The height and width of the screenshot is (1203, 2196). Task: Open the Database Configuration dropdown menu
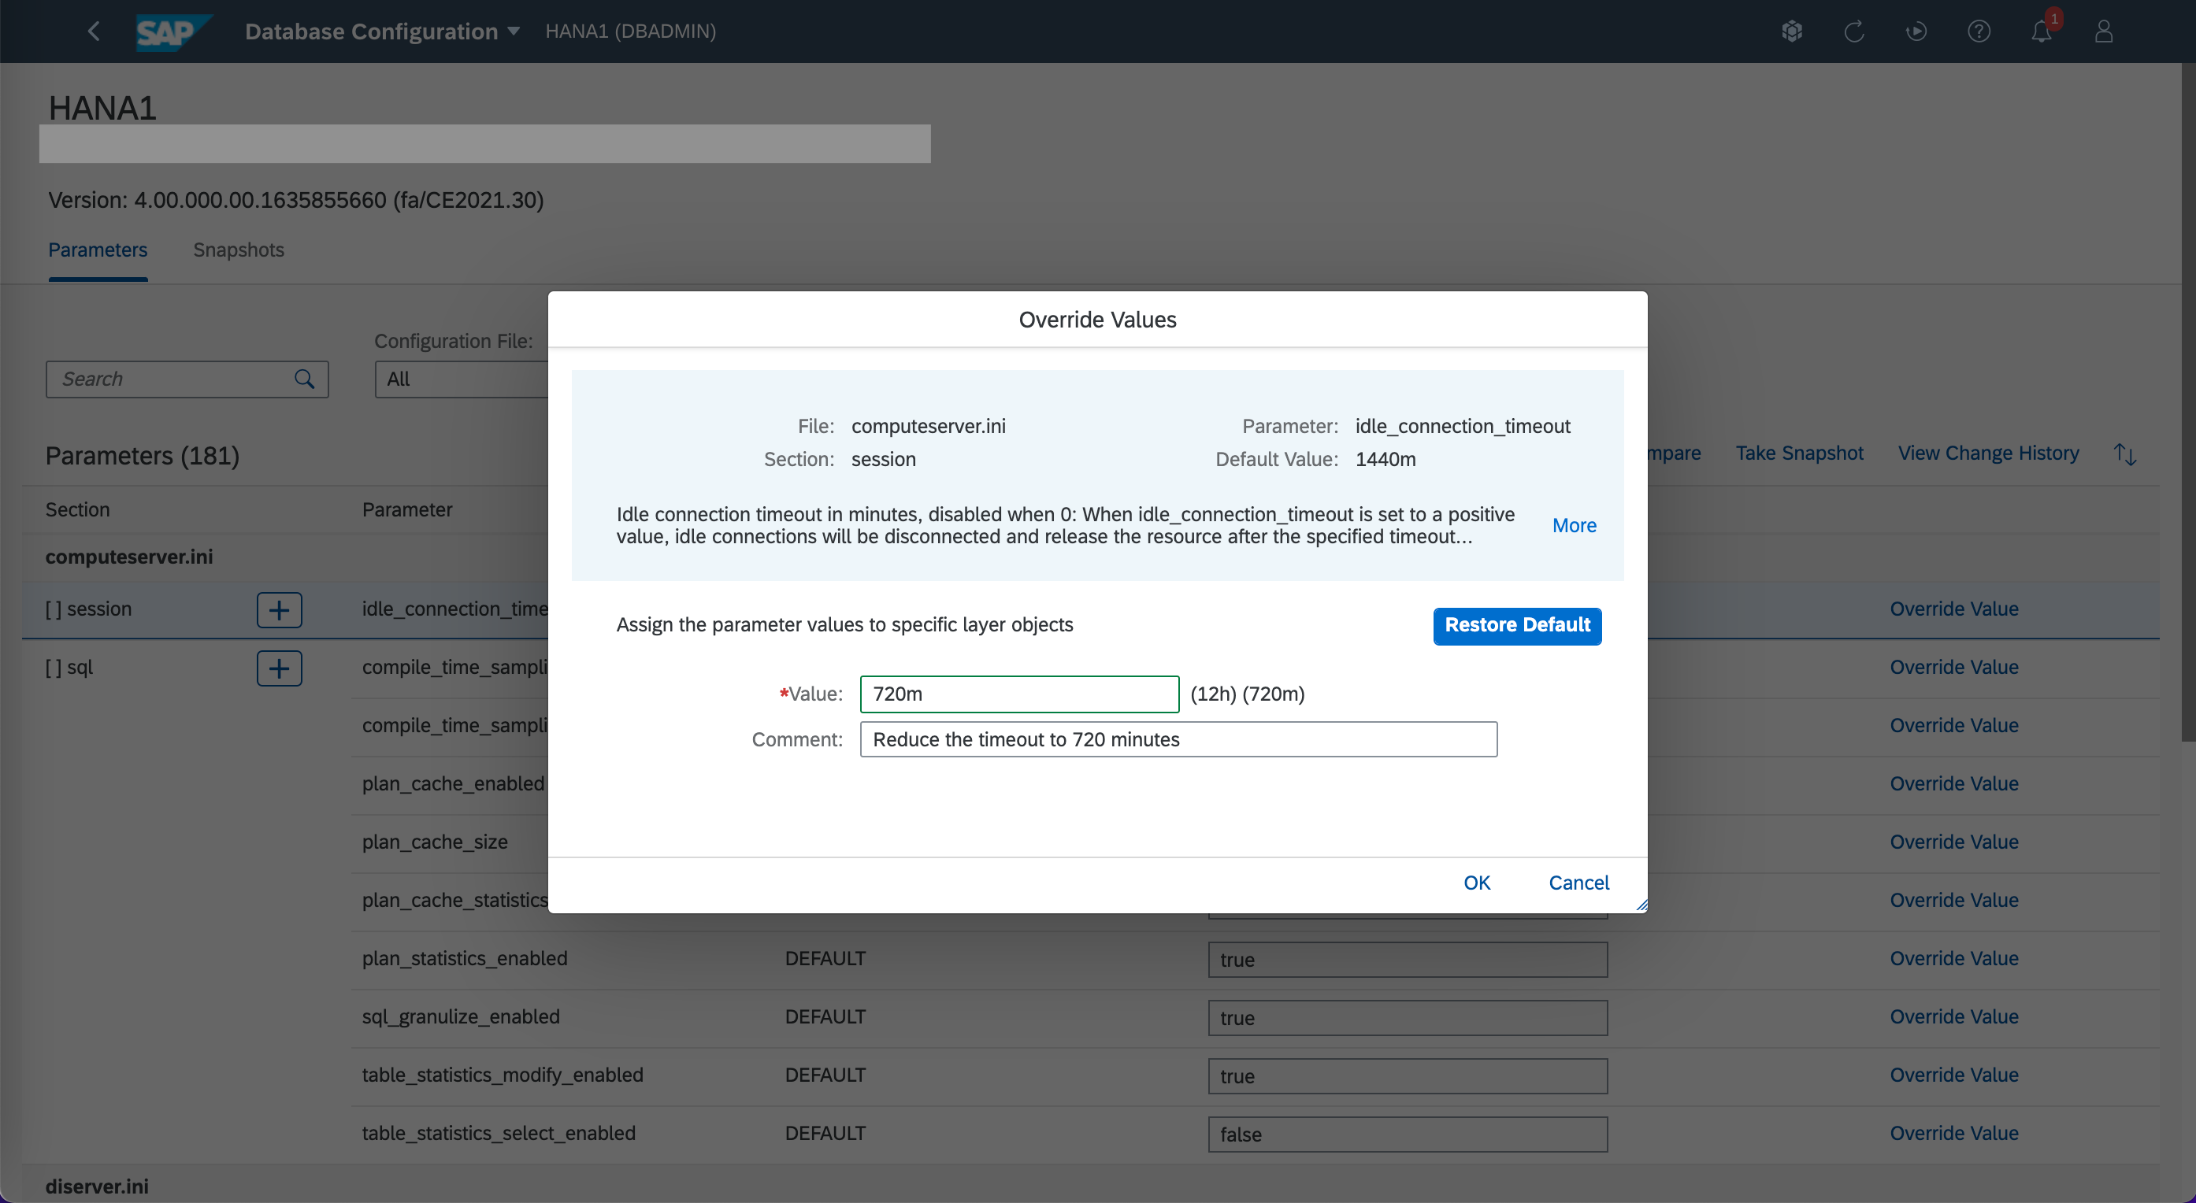tap(382, 31)
